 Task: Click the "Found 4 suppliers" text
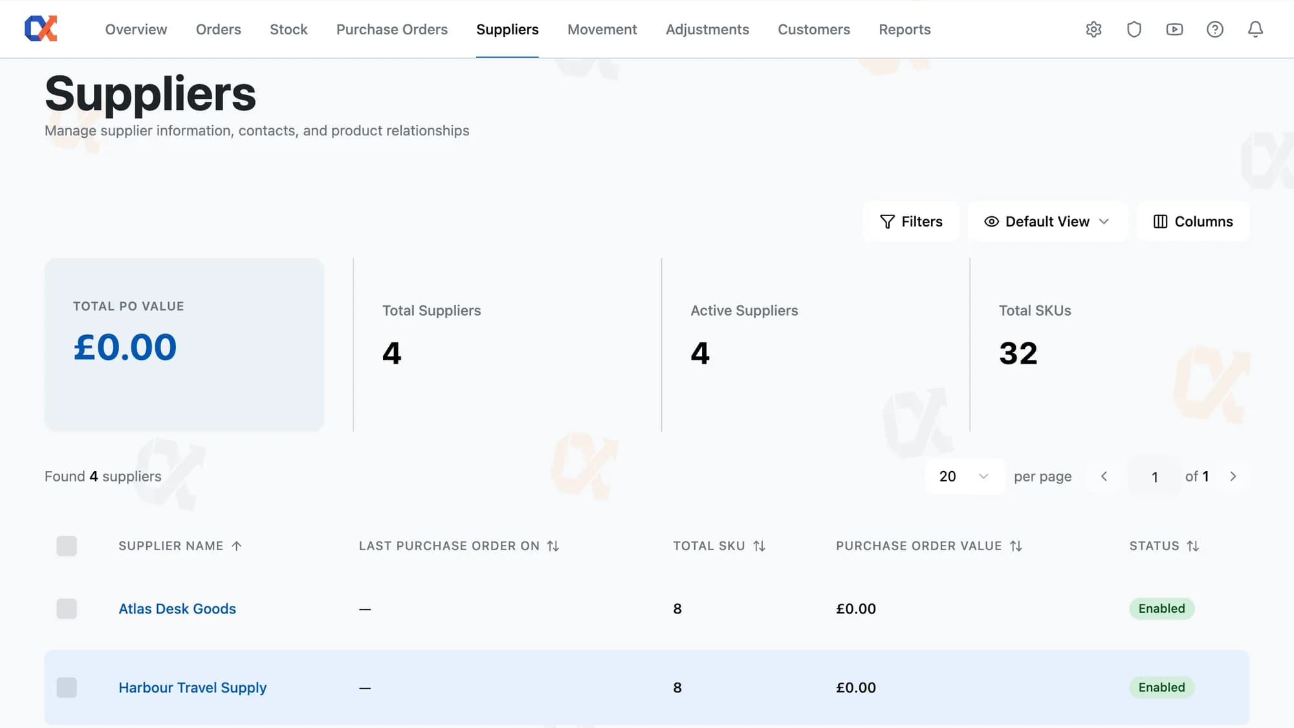103,476
